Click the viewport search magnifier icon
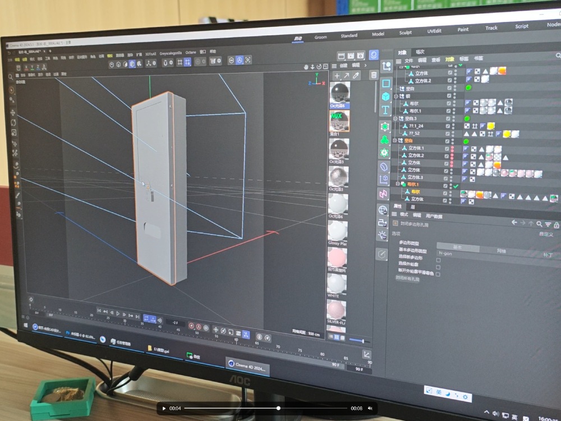Screen dimensions: 561x421 click(x=11, y=76)
